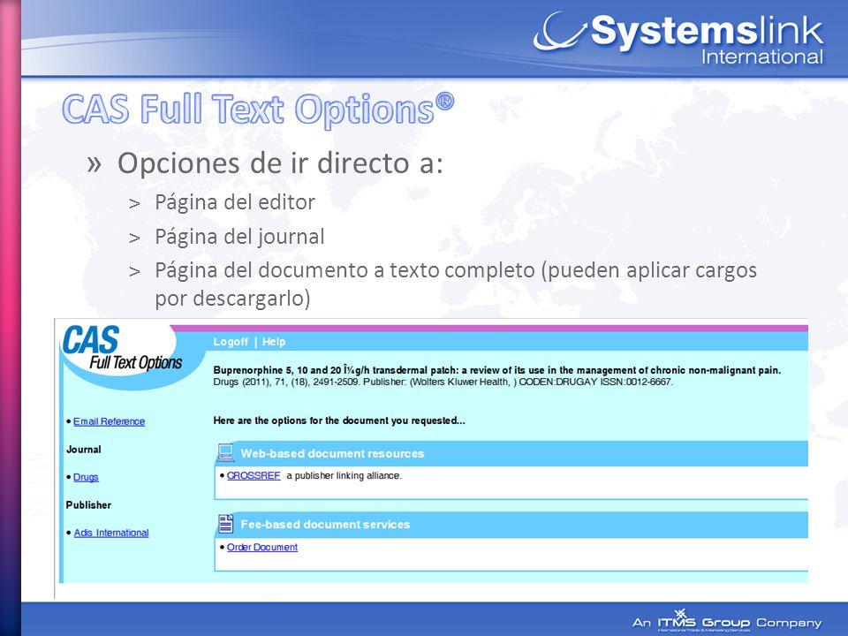Click the Logoff link

[x=231, y=342]
